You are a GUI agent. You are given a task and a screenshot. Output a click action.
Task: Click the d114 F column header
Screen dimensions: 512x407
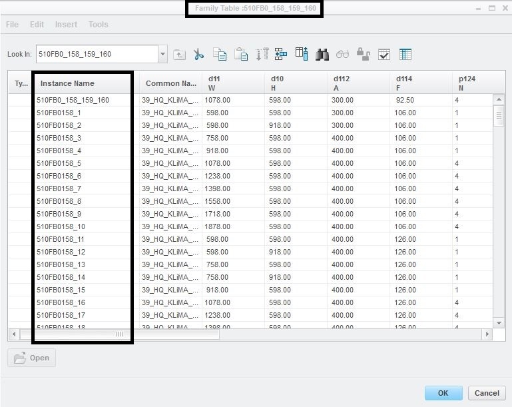coord(421,83)
